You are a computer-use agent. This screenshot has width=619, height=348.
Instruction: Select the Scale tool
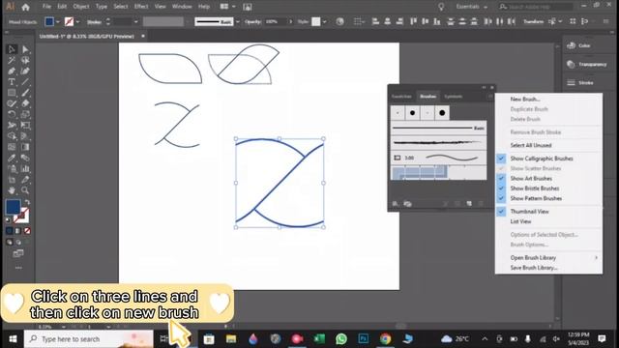[x=25, y=114]
